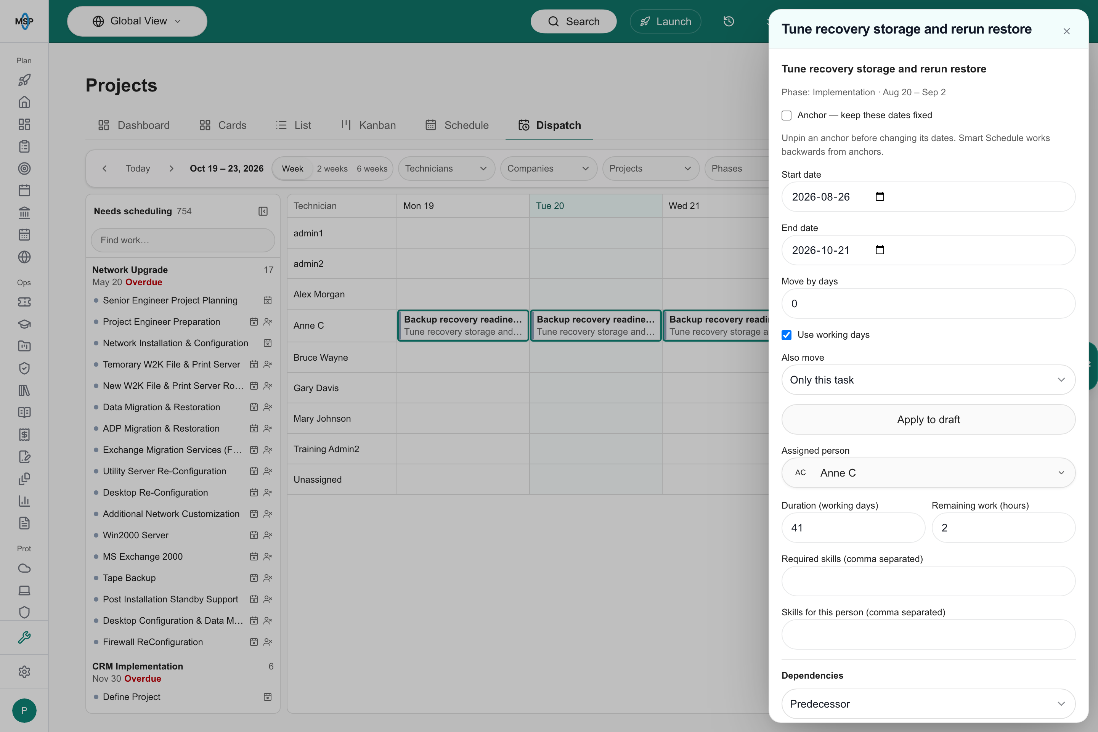1098x732 pixels.
Task: Open the Predecessor dependencies dropdown
Action: [928, 703]
